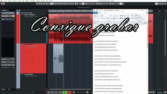Apply strikethrough formatting in WordPad
Screen dimensions: 167x94
[x=107, y=19]
